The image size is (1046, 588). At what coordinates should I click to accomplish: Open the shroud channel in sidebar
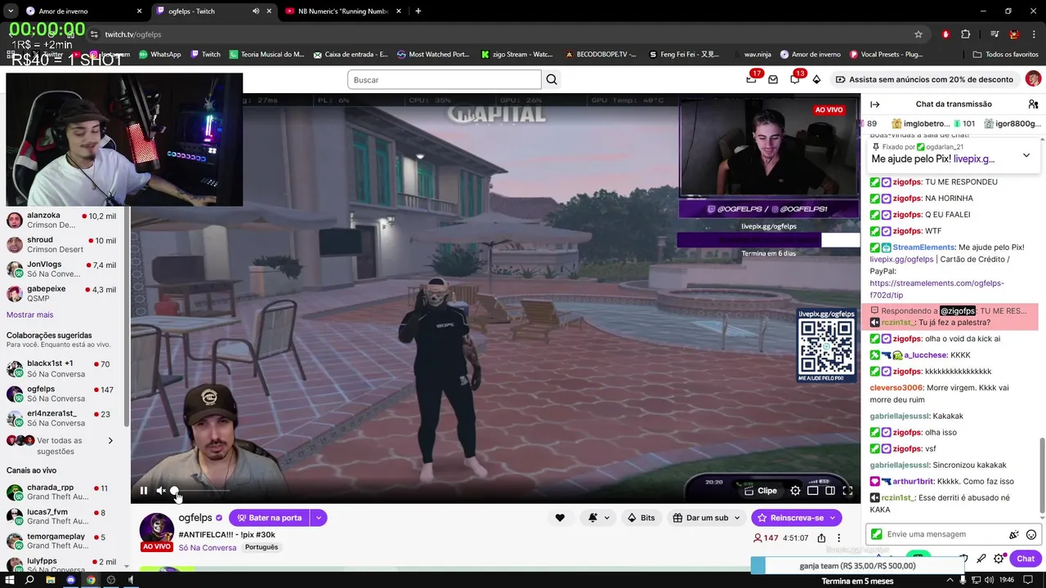pyautogui.click(x=61, y=245)
